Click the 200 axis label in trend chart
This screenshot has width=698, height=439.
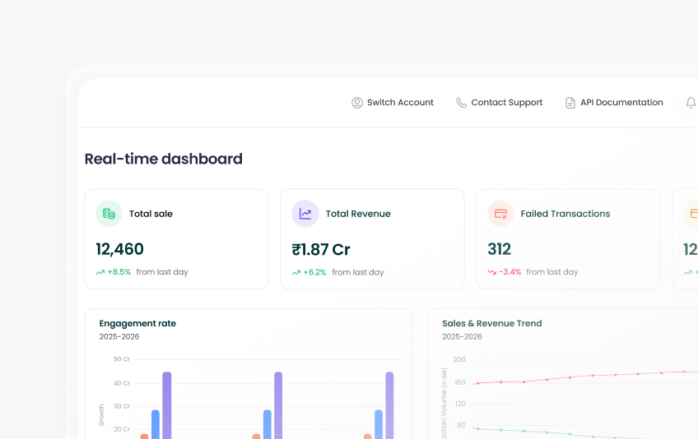(459, 359)
